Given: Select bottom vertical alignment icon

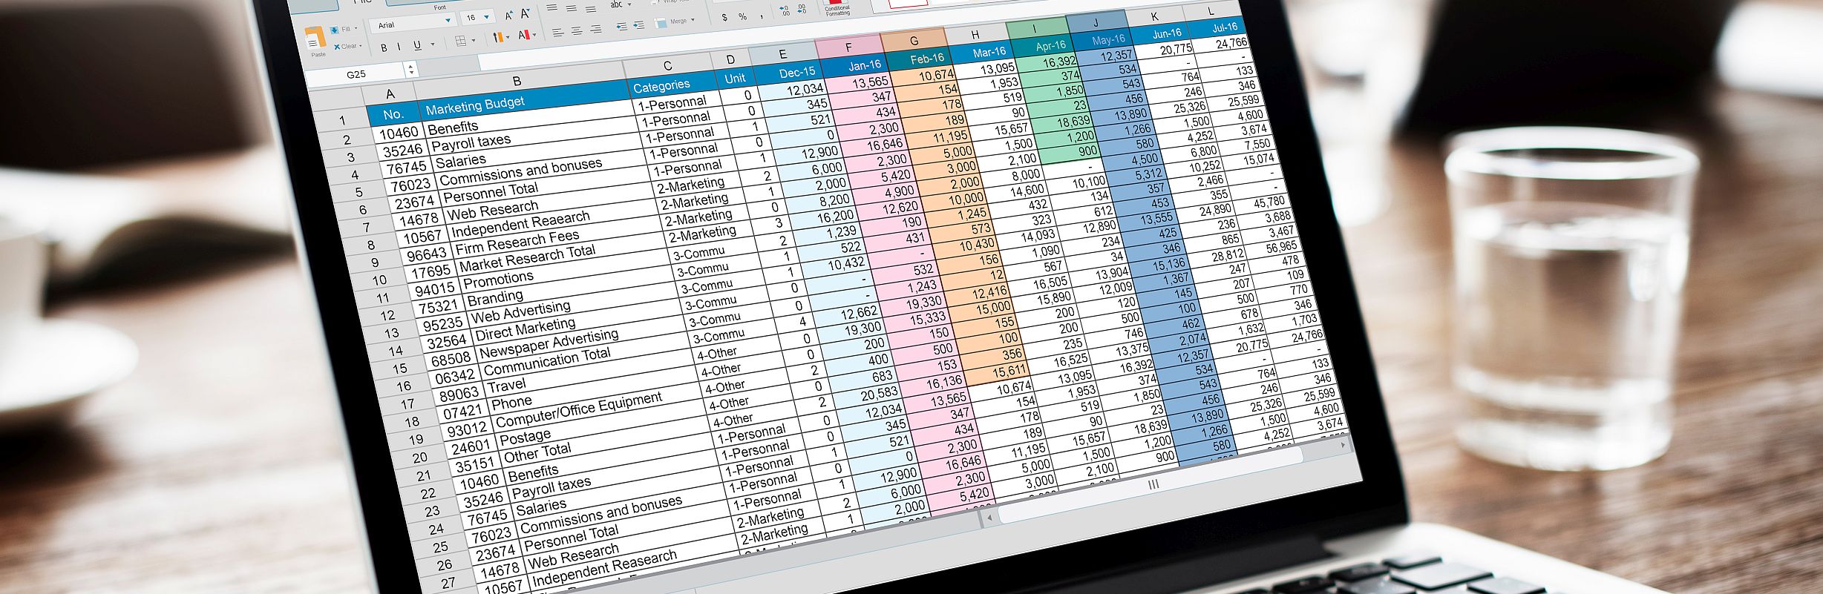Looking at the screenshot, I should point(590,9).
